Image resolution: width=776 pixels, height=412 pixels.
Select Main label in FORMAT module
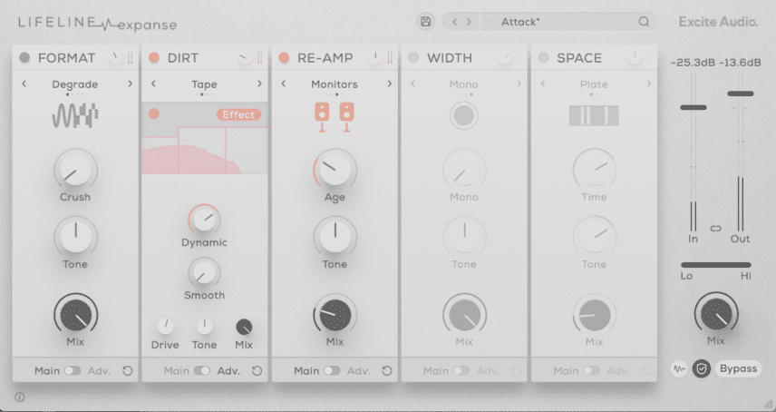47,370
